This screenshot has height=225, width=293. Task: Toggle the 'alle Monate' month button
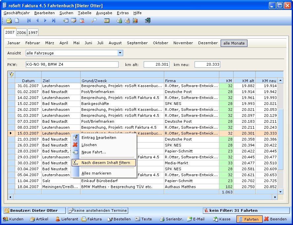tap(234, 43)
